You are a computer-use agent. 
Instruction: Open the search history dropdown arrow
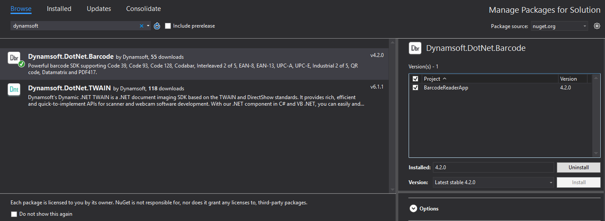coord(148,26)
